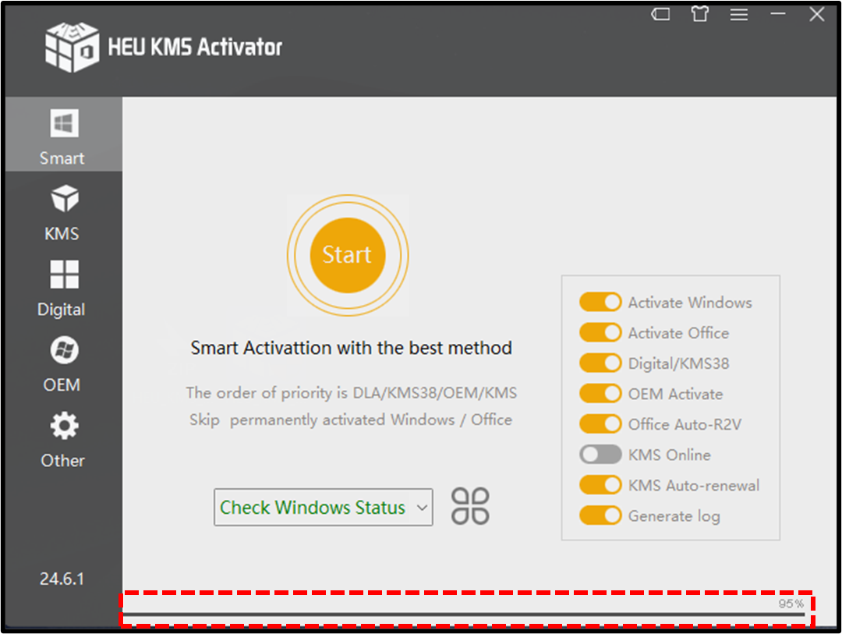Open the hamburger menu icon

[739, 15]
